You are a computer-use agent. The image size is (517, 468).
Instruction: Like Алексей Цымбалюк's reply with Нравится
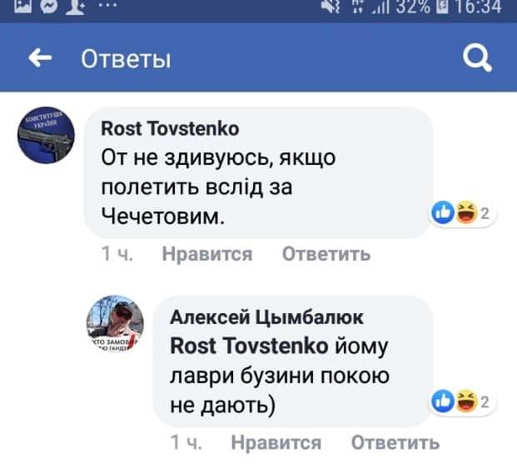pos(276,442)
